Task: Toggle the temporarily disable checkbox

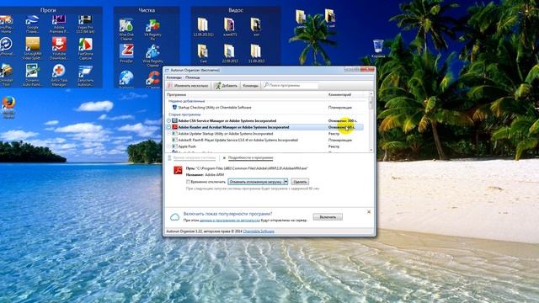Action: point(188,182)
